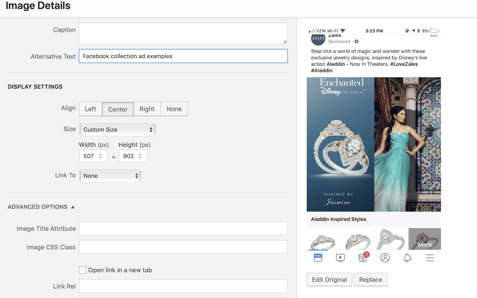Click the battery icon in phone status bar

point(434,31)
